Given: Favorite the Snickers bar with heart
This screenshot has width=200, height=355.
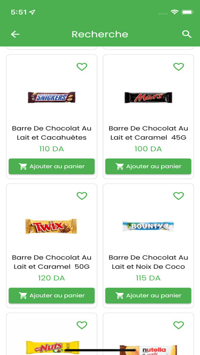Looking at the screenshot, I should tap(82, 67).
